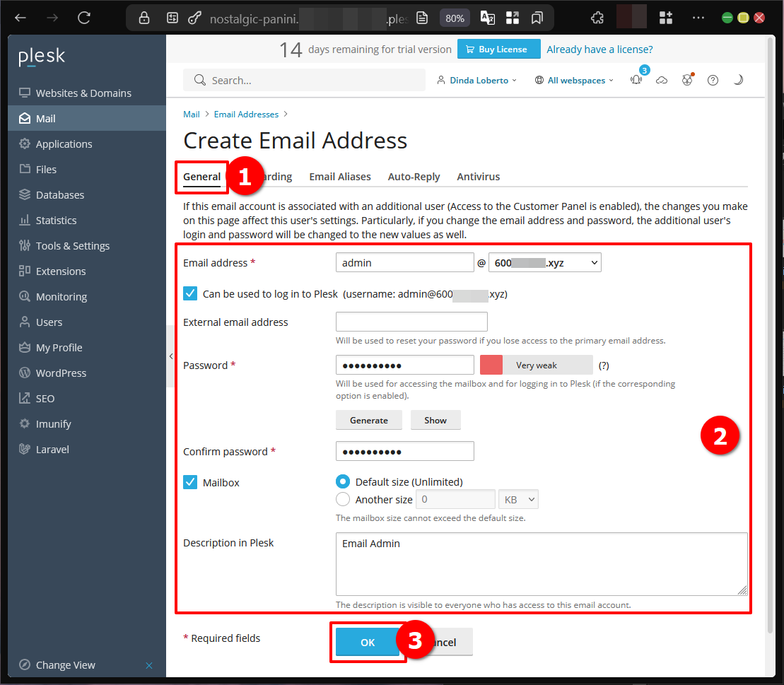Disable the Mailbox checkbox
This screenshot has height=685, width=784.
(189, 481)
